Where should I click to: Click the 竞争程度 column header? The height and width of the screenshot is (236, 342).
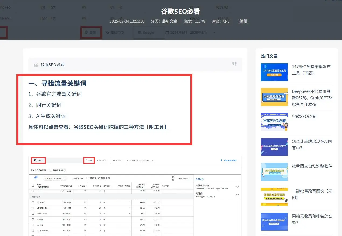click(107, 186)
